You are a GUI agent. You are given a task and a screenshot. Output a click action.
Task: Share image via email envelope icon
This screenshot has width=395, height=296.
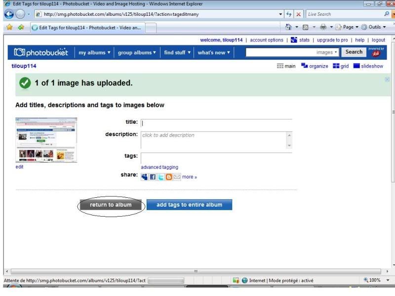click(x=177, y=177)
